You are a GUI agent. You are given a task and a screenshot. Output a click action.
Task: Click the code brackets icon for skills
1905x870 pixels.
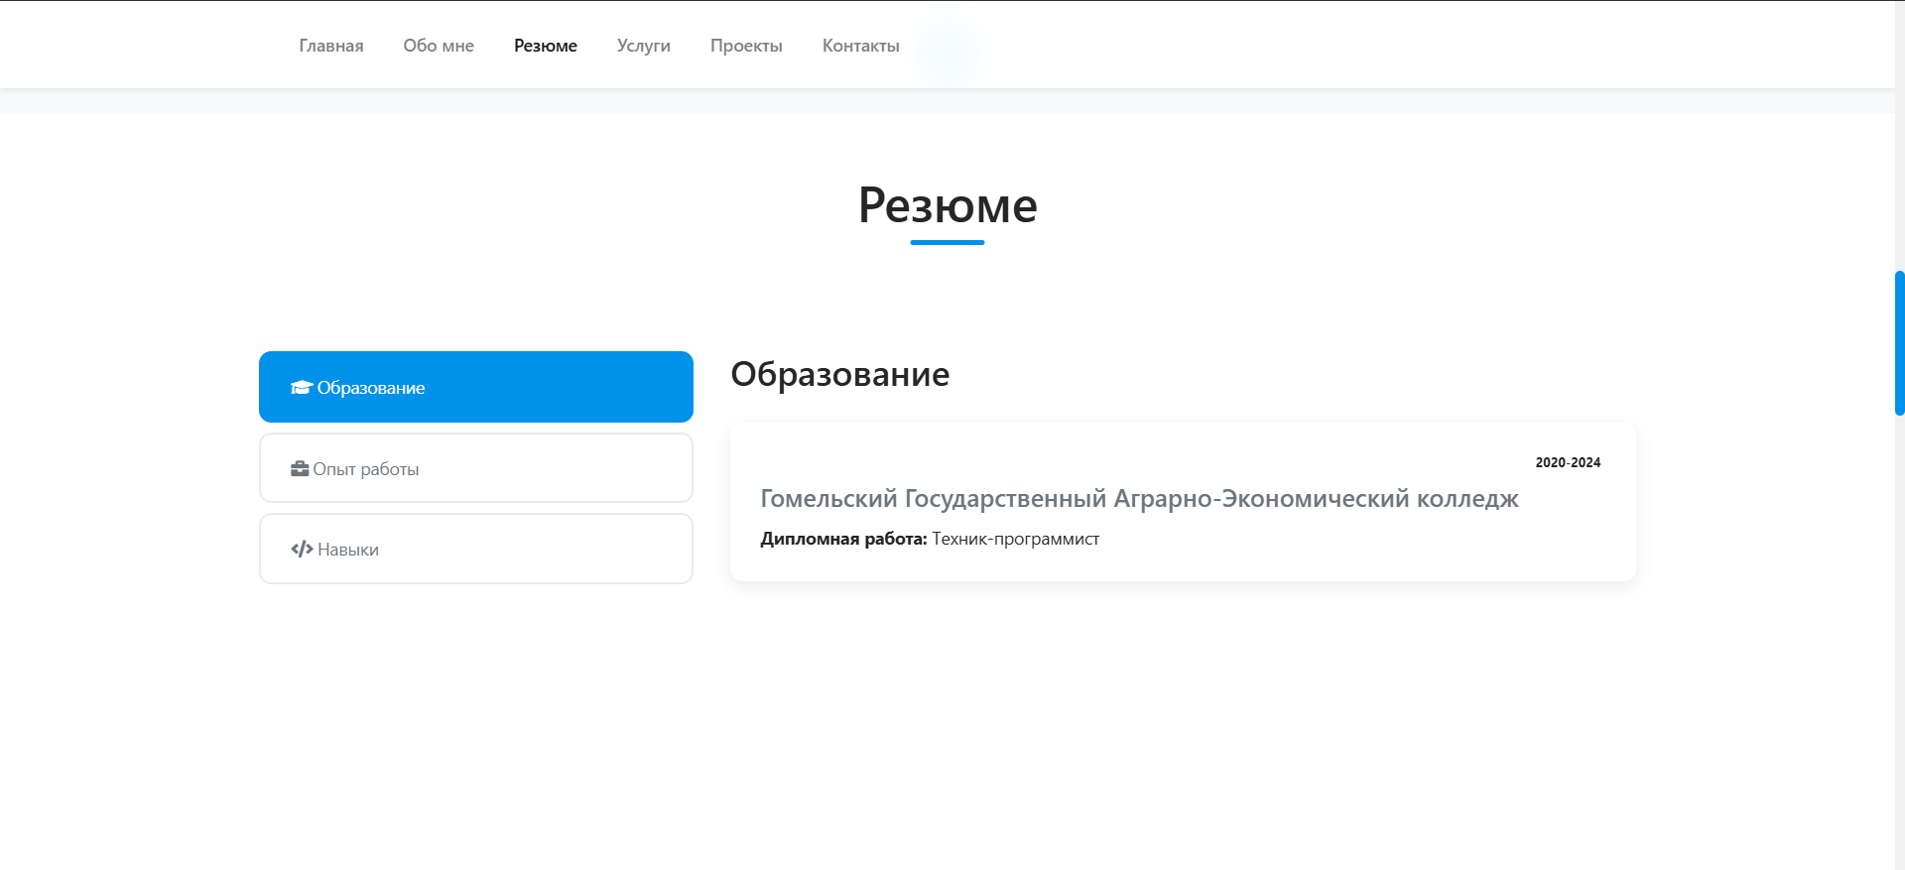[302, 550]
